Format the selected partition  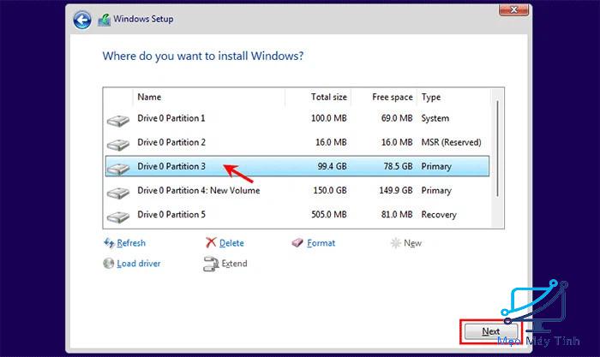(321, 243)
